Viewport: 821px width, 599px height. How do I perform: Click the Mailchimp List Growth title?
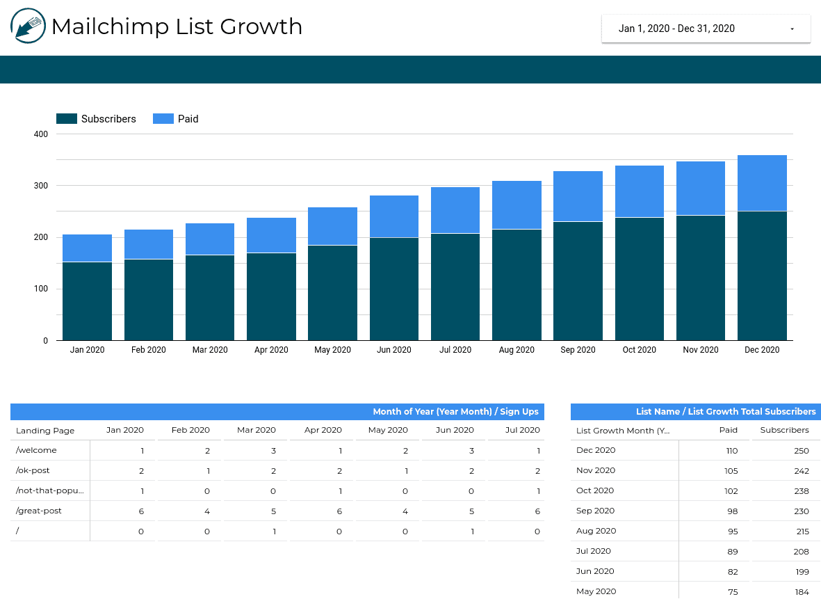click(177, 26)
